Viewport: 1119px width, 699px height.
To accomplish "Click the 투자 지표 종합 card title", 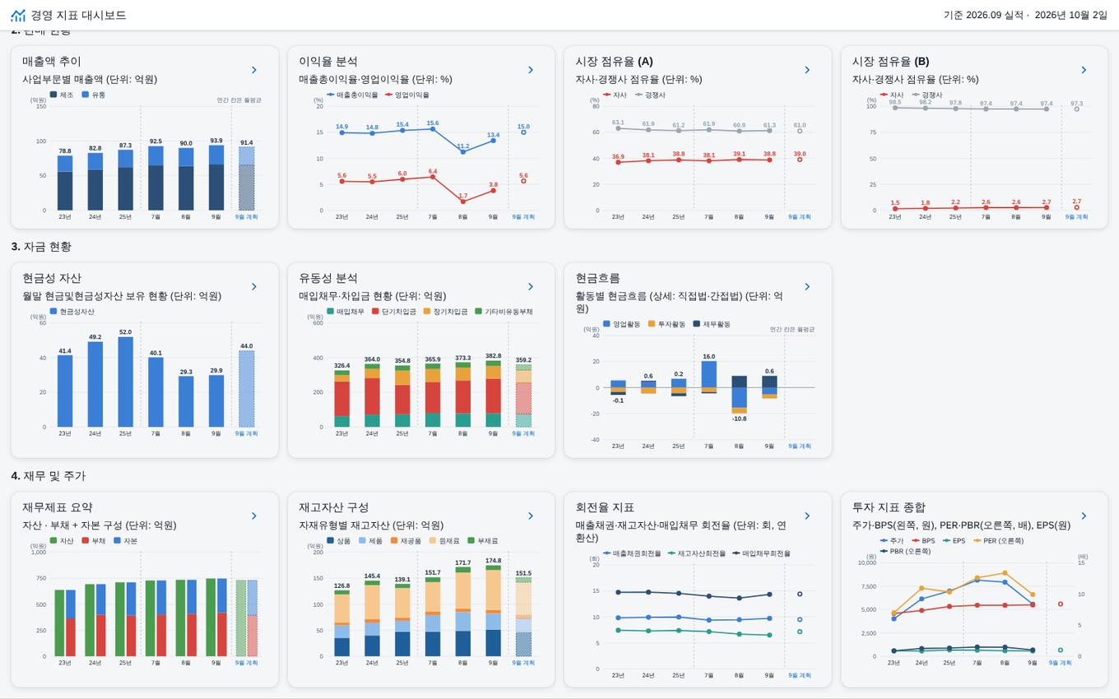I will point(889,507).
